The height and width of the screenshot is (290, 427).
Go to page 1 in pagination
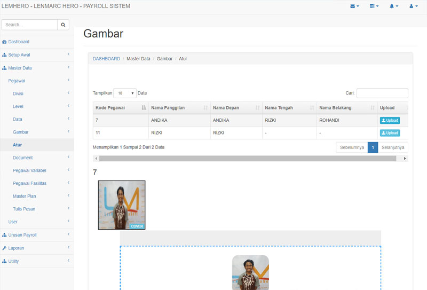pos(373,147)
